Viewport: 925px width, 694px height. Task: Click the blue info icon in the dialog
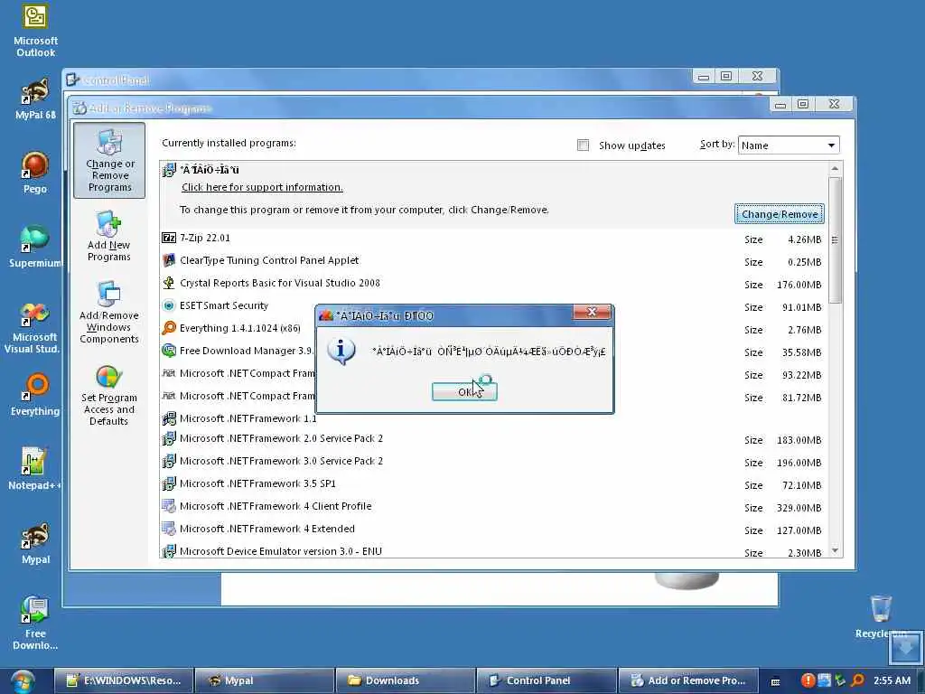(341, 352)
